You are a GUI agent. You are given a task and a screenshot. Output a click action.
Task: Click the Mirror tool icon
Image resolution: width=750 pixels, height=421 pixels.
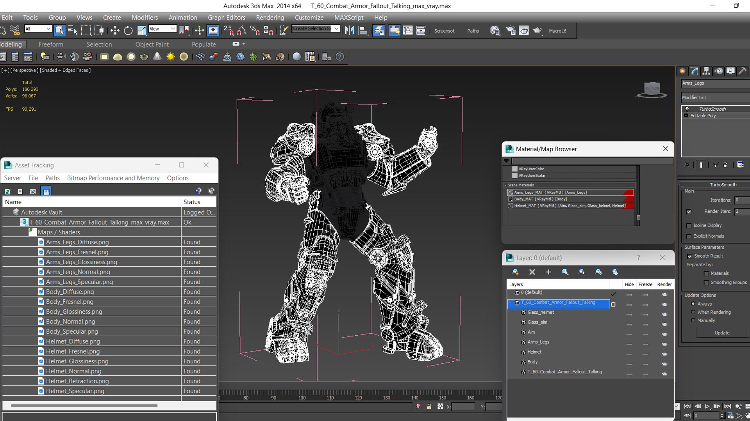[x=350, y=30]
